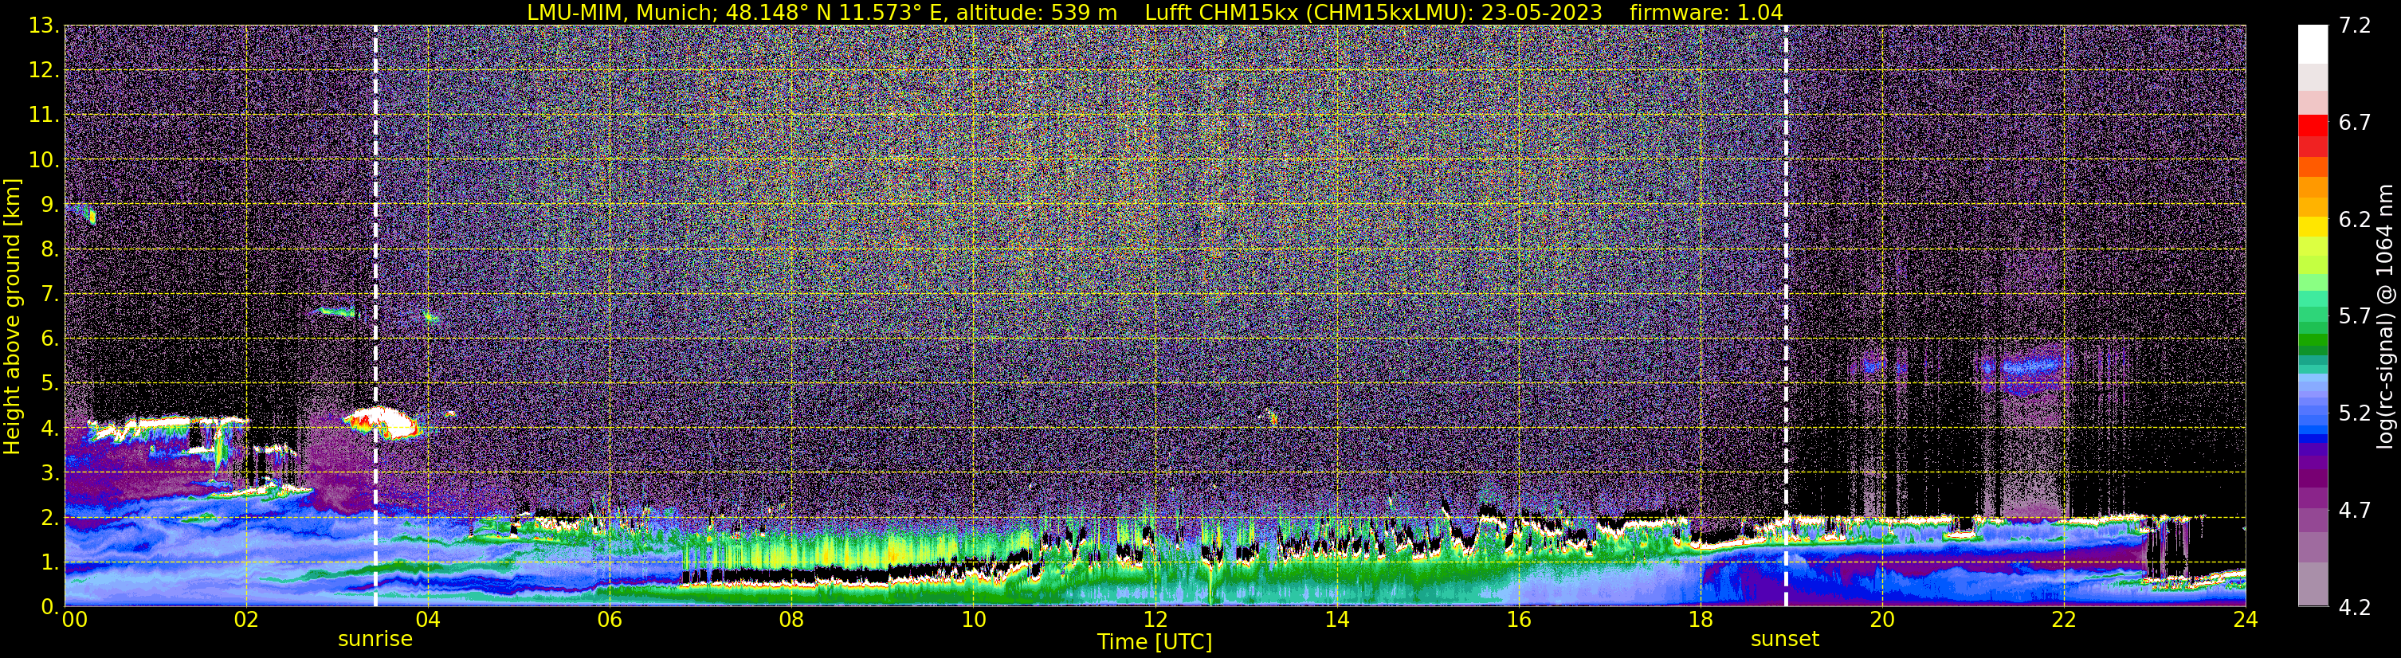Click the '6.' height tick label

pyautogui.click(x=50, y=339)
